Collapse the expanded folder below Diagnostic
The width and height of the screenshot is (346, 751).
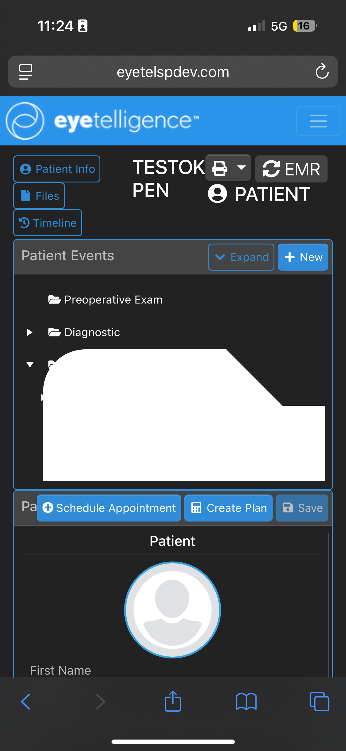point(30,365)
